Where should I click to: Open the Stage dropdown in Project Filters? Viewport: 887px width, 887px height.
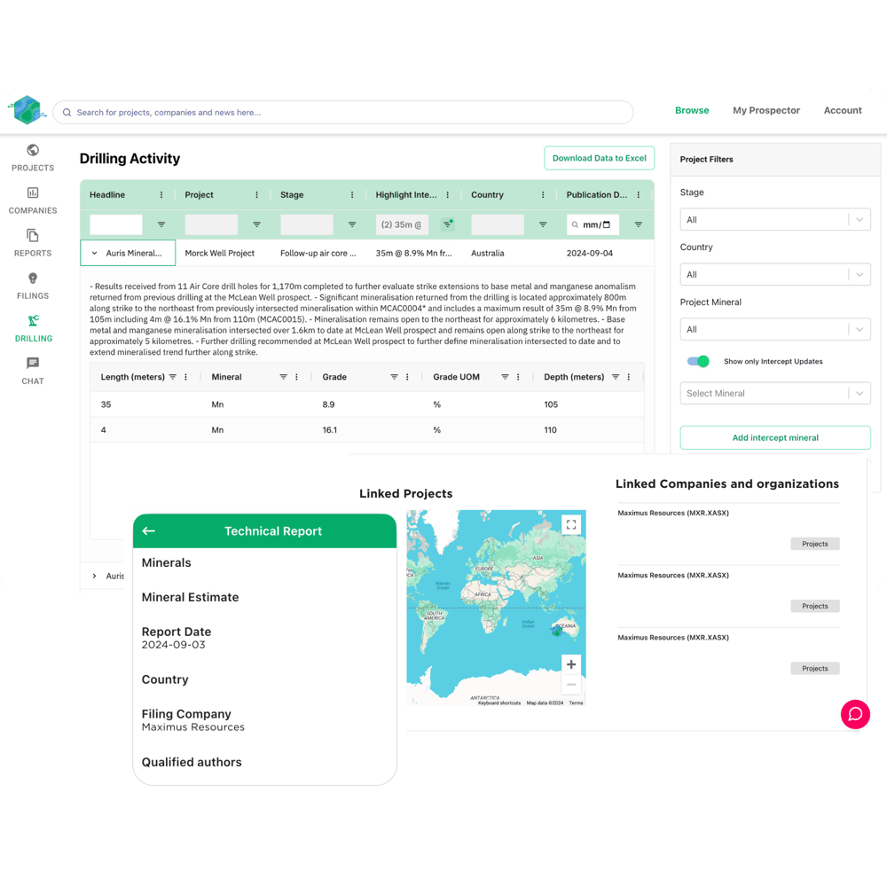click(x=774, y=219)
